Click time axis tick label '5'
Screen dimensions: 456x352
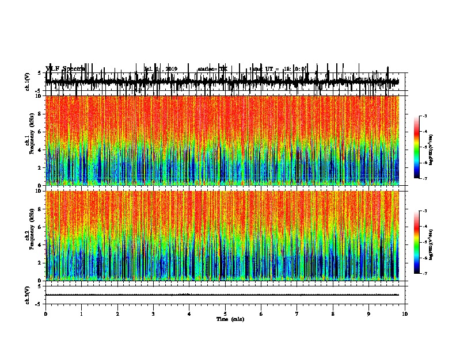(x=225, y=314)
